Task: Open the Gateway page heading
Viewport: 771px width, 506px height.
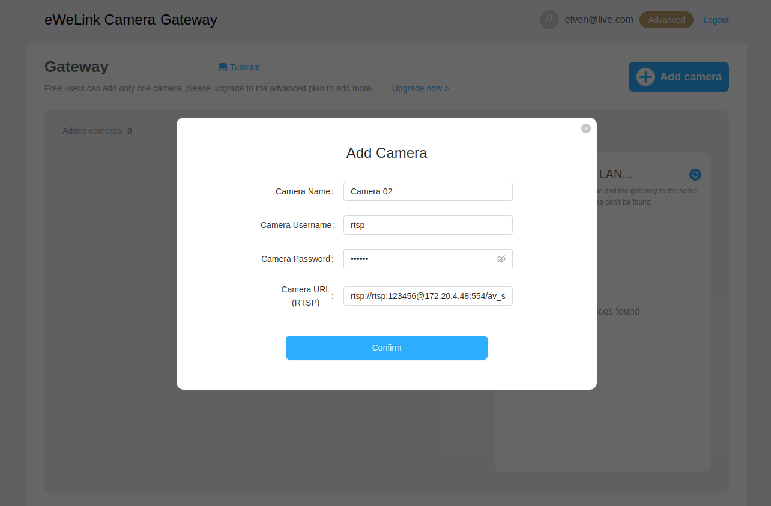Action: tap(76, 67)
